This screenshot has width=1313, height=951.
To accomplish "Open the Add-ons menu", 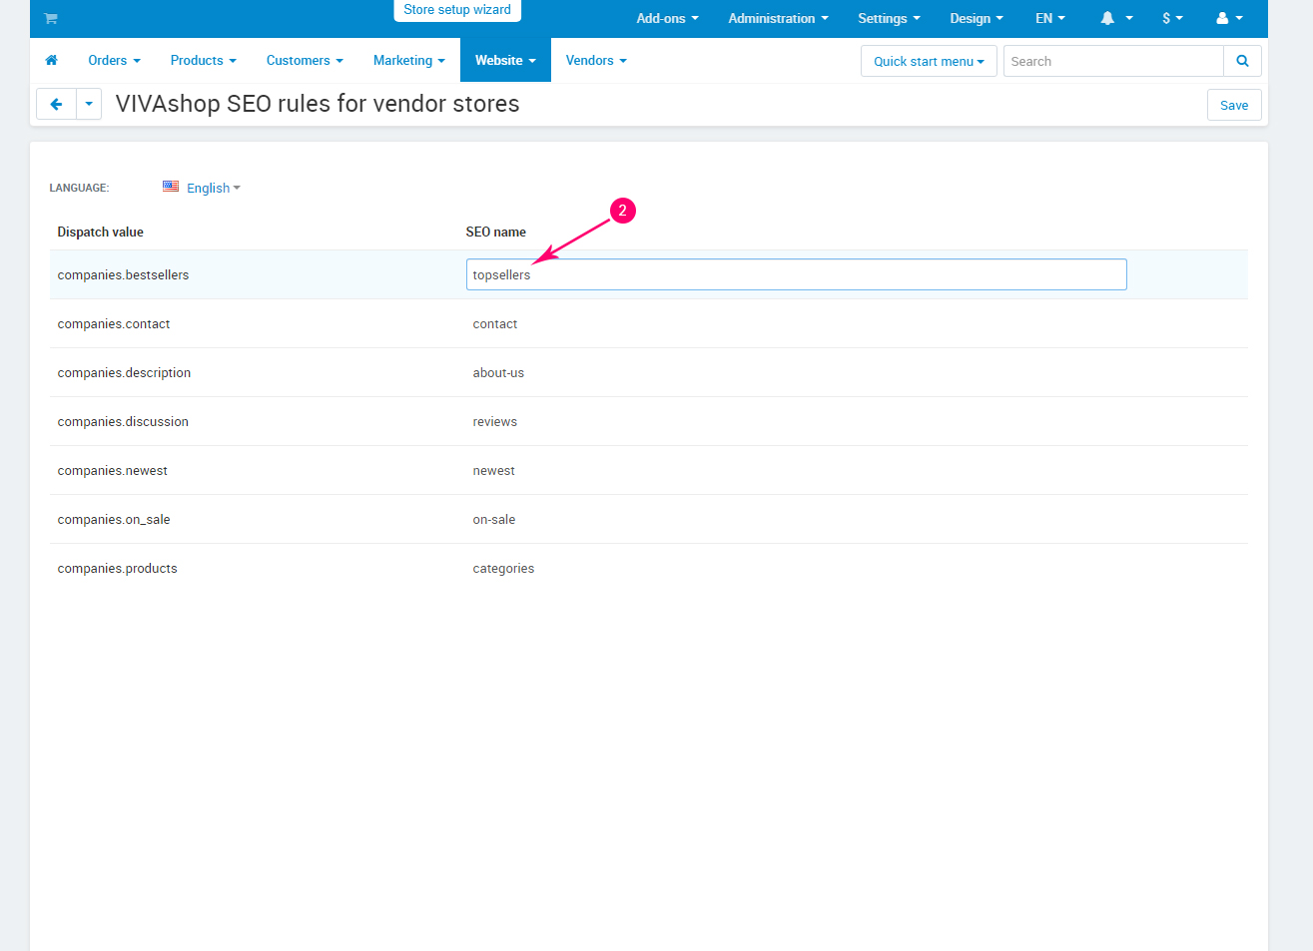I will click(x=667, y=19).
